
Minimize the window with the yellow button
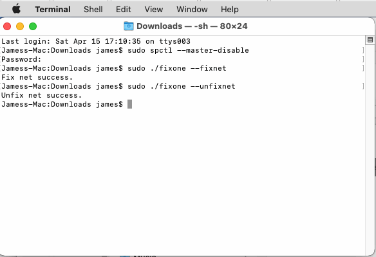click(x=20, y=26)
